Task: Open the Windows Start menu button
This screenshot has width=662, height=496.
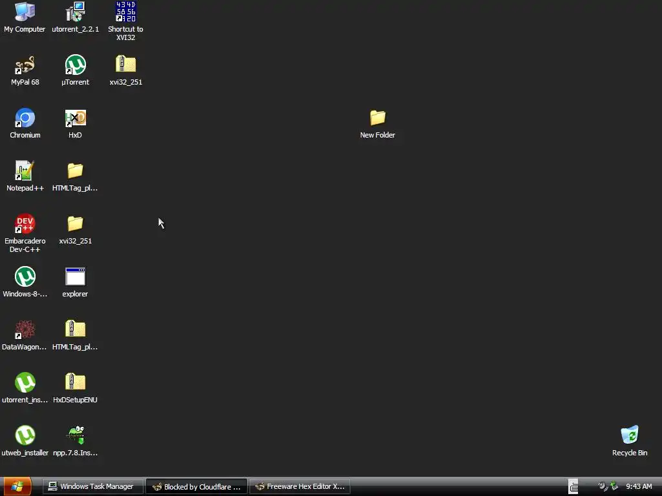Action: pos(16,486)
